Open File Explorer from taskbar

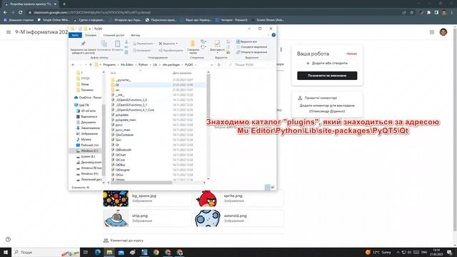pos(109,252)
